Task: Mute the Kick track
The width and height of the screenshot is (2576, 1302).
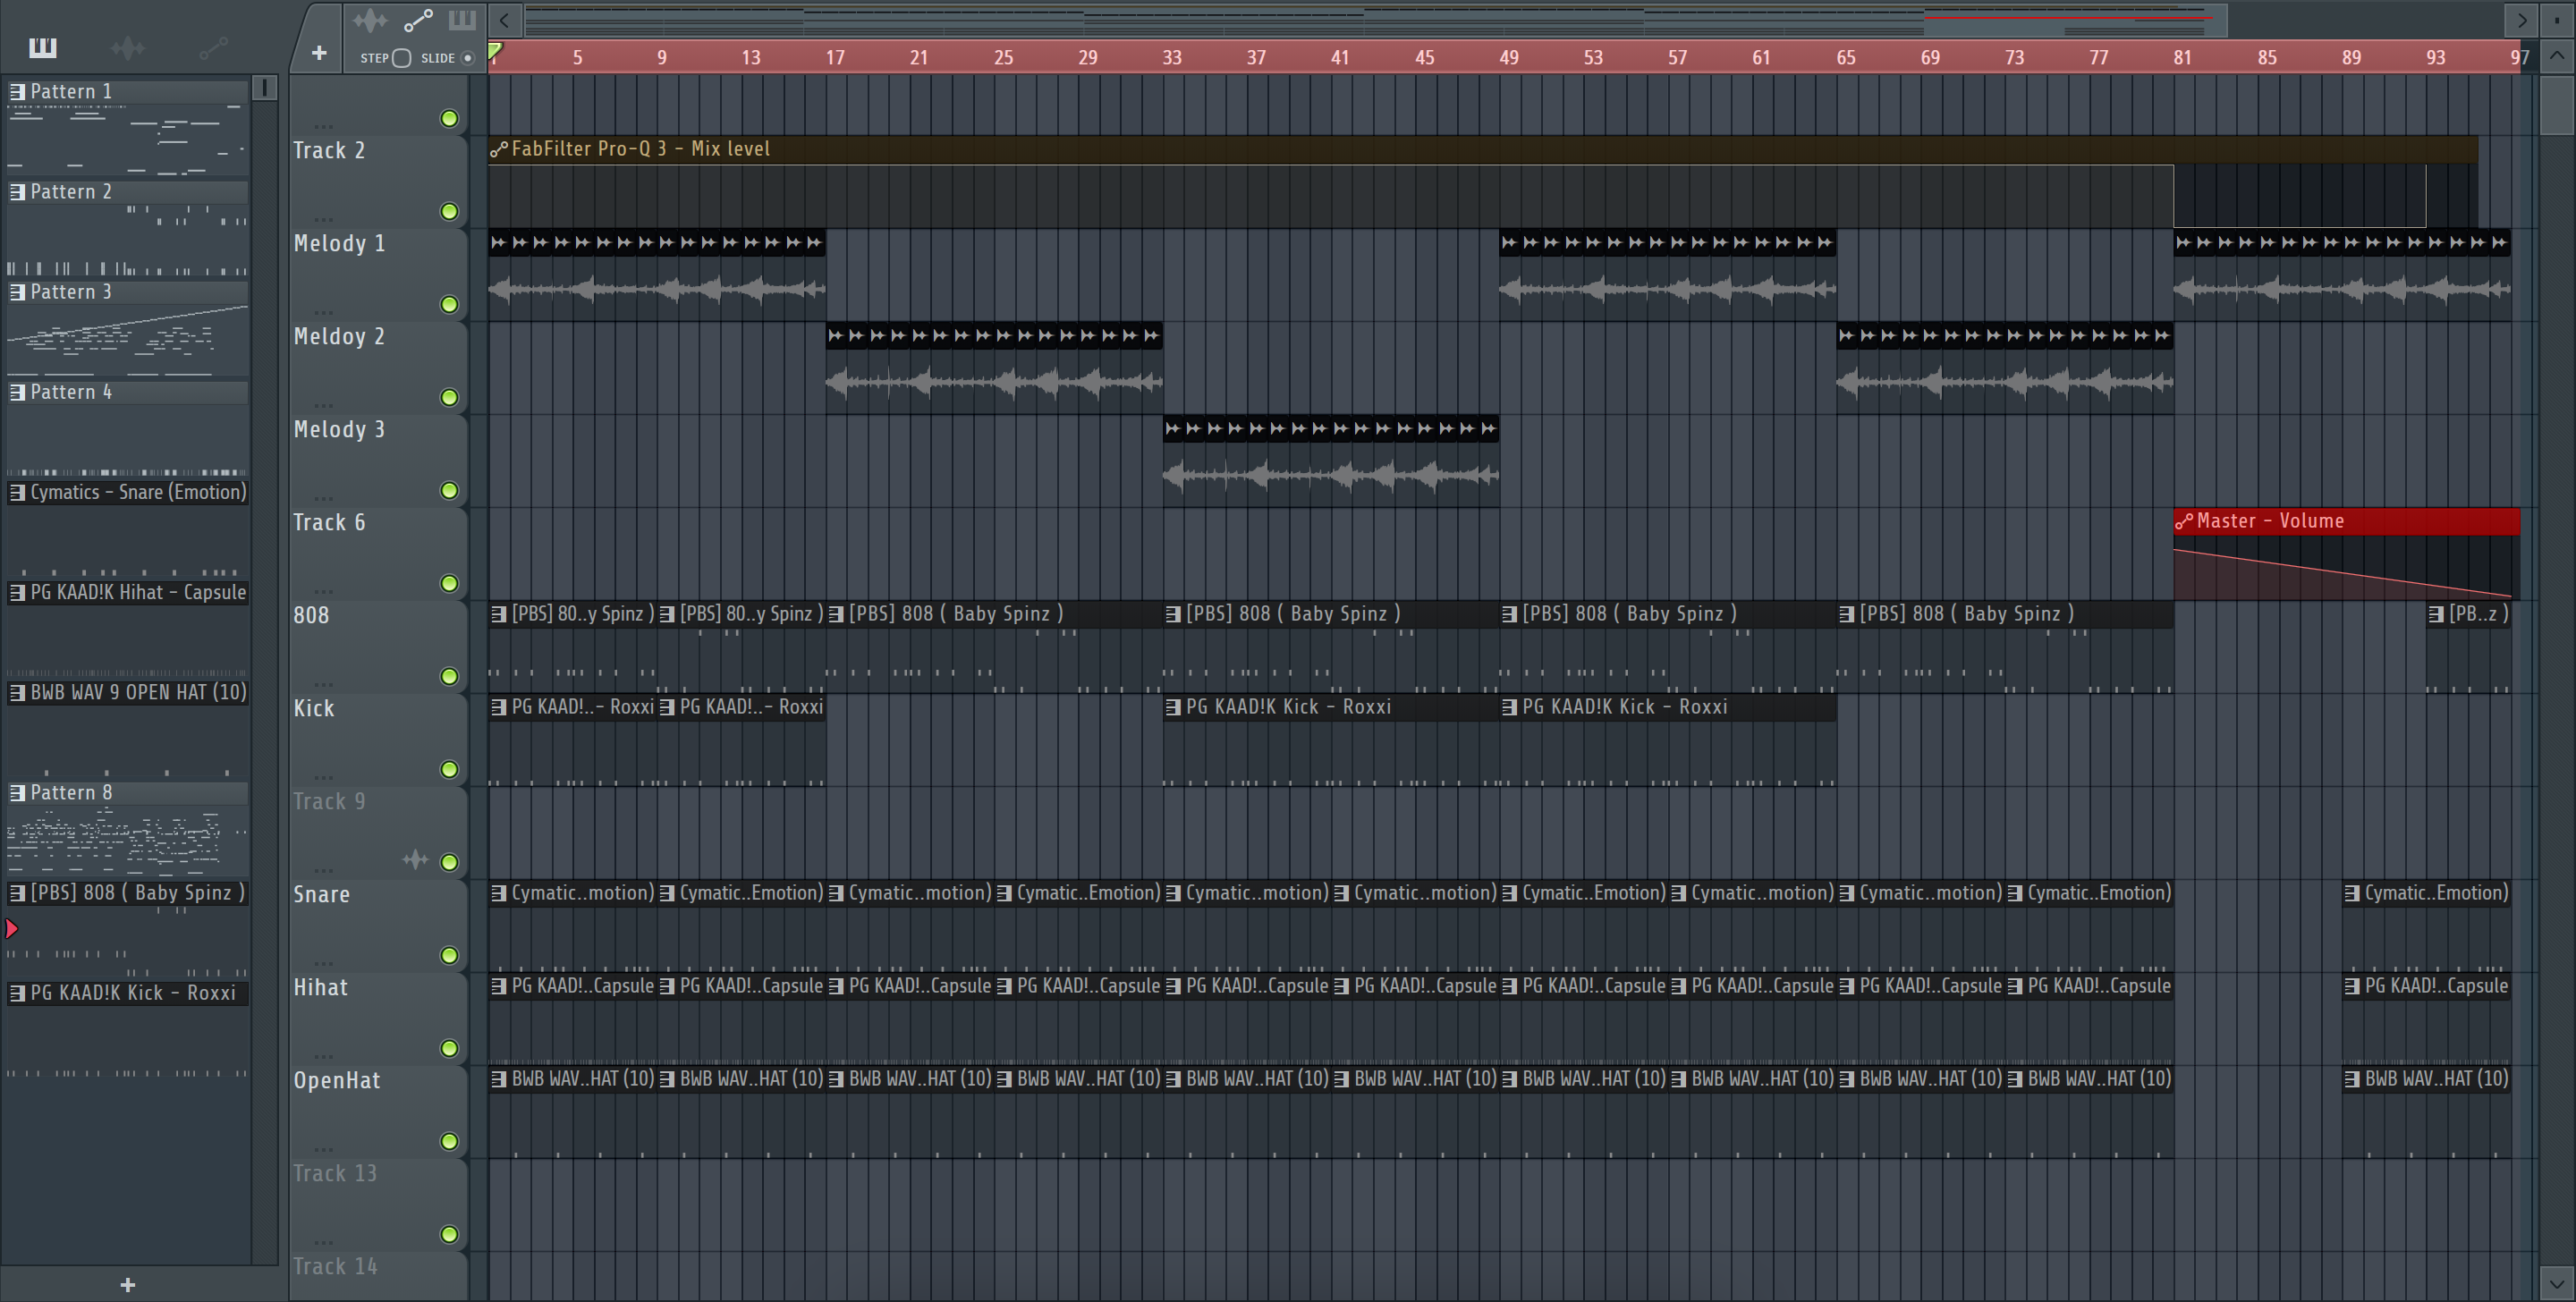Action: point(449,769)
